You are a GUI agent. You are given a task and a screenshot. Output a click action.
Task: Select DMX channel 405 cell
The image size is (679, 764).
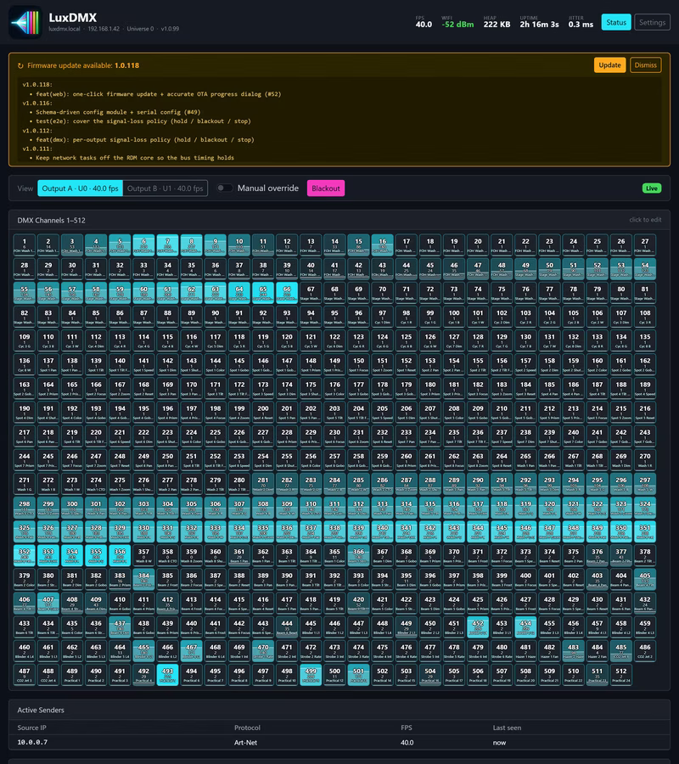tap(645, 579)
